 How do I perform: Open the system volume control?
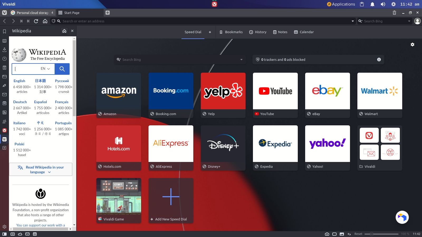(383, 4)
